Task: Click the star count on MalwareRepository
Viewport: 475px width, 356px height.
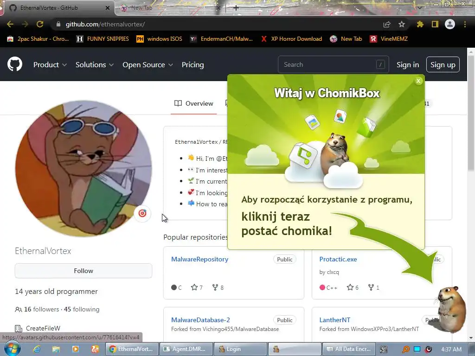Action: coord(197,287)
